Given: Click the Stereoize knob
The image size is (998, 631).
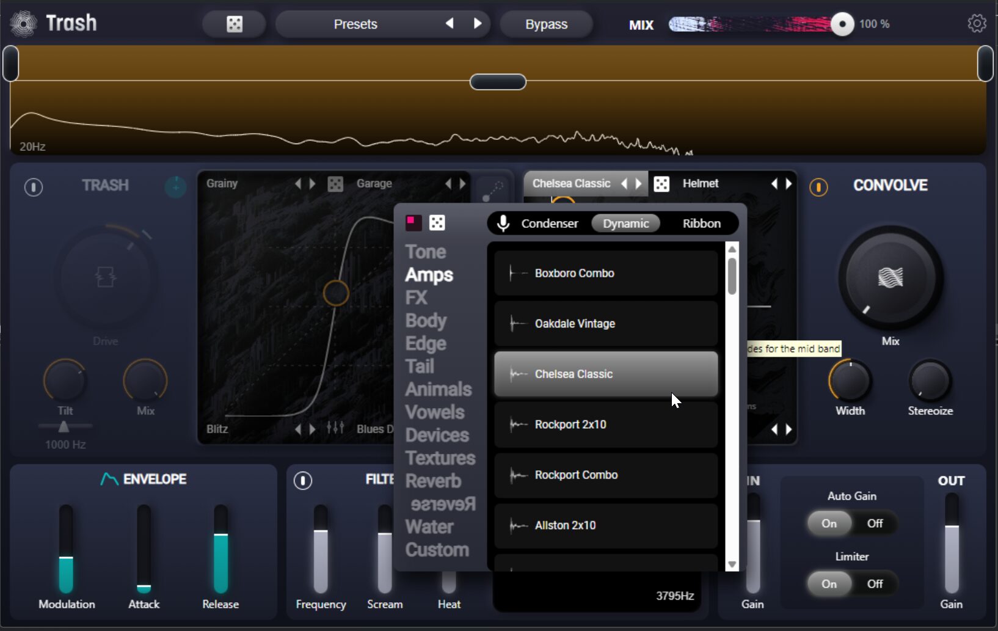Looking at the screenshot, I should [x=930, y=381].
